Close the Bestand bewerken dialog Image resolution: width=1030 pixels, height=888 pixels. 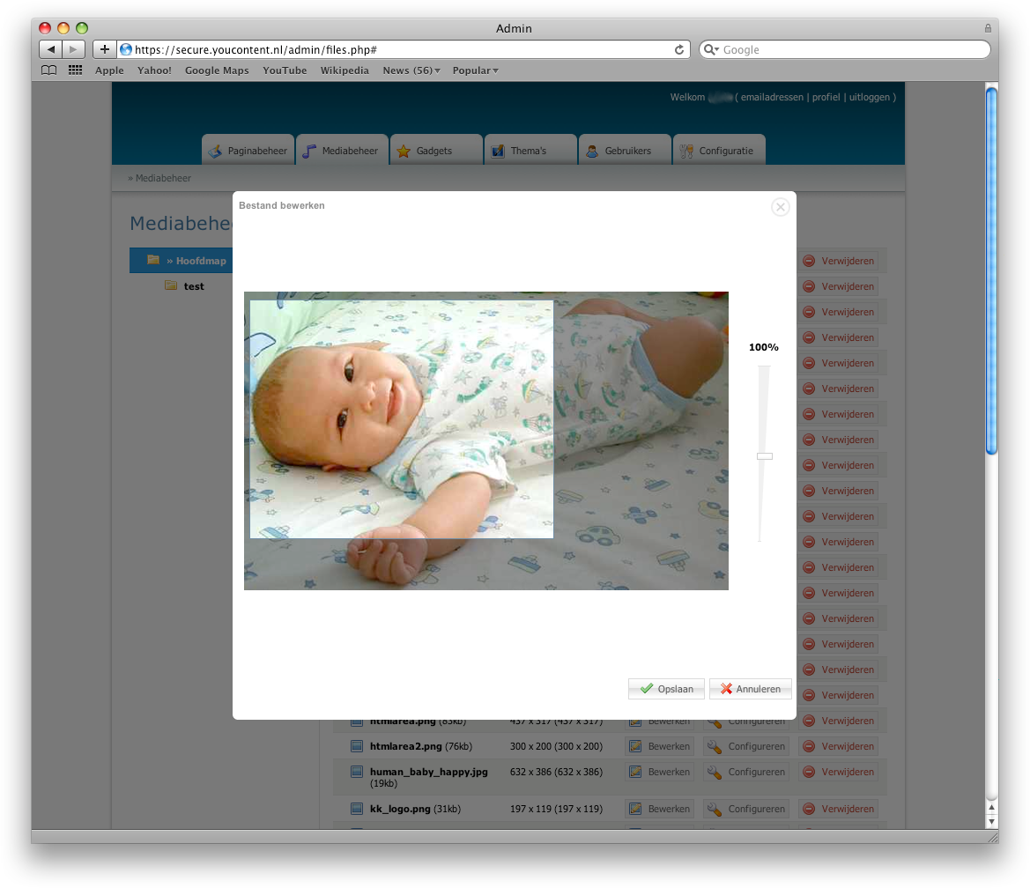point(780,207)
